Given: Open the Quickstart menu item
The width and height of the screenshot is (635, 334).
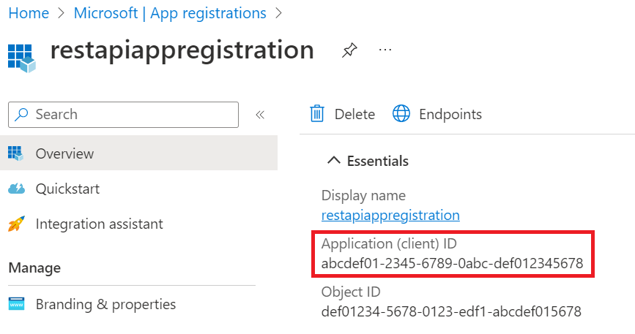Looking at the screenshot, I should (67, 189).
